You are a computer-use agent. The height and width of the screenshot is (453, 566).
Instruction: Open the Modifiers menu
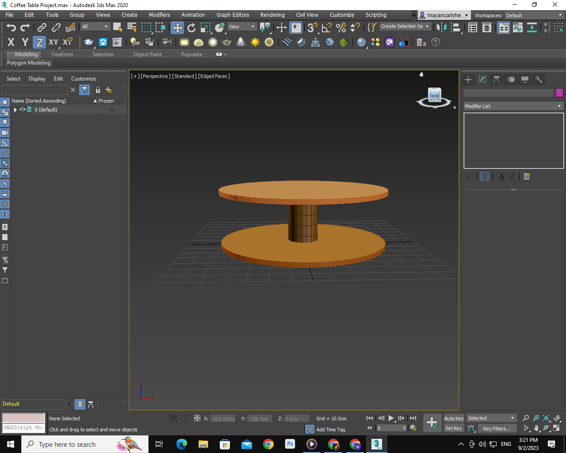(159, 15)
